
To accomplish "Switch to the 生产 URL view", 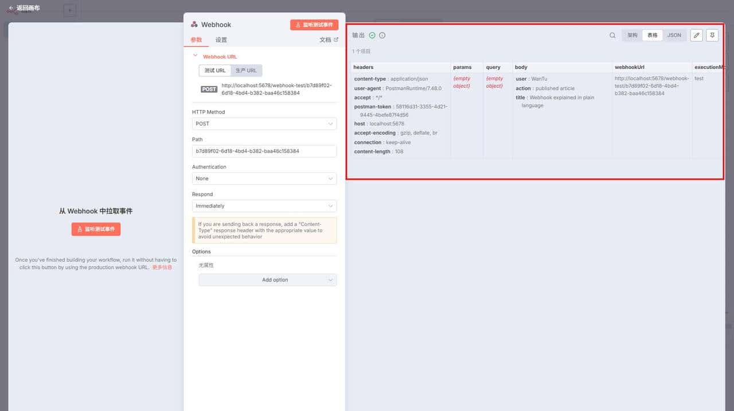I will 247,70.
